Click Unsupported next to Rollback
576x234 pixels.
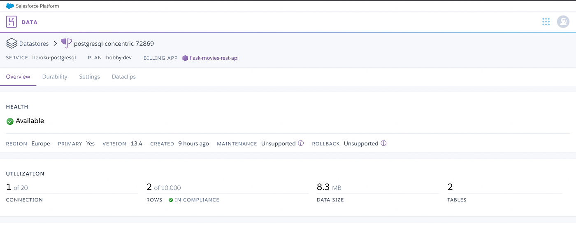(361, 144)
